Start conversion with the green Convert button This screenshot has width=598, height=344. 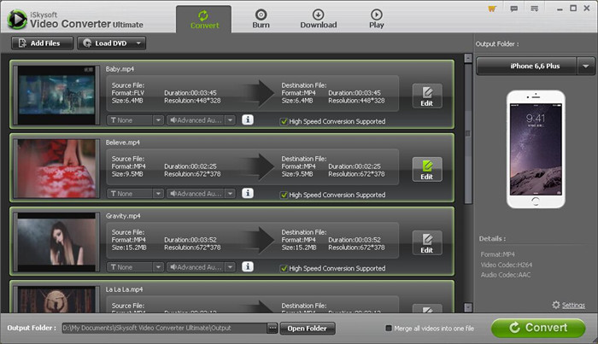tap(538, 328)
